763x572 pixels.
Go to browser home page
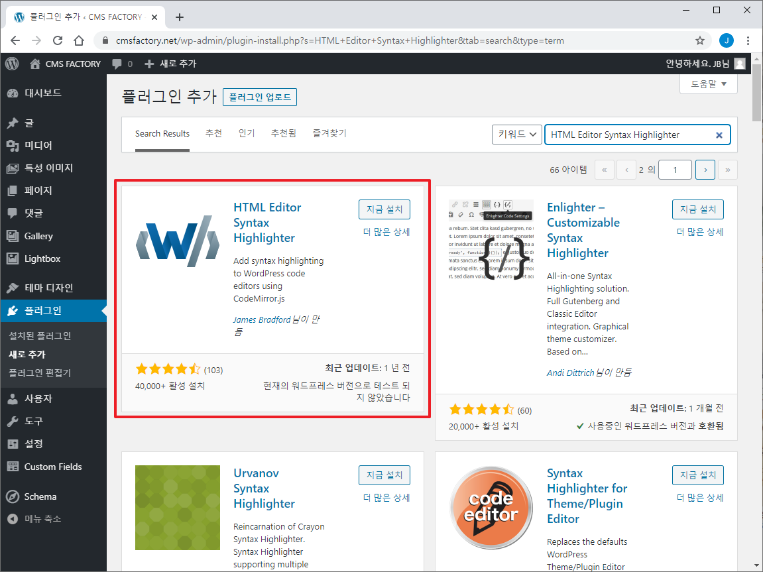pyautogui.click(x=79, y=40)
